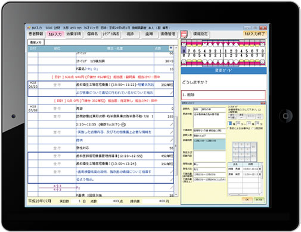
Task: Click the 環境設定 button
Action: click(x=200, y=34)
